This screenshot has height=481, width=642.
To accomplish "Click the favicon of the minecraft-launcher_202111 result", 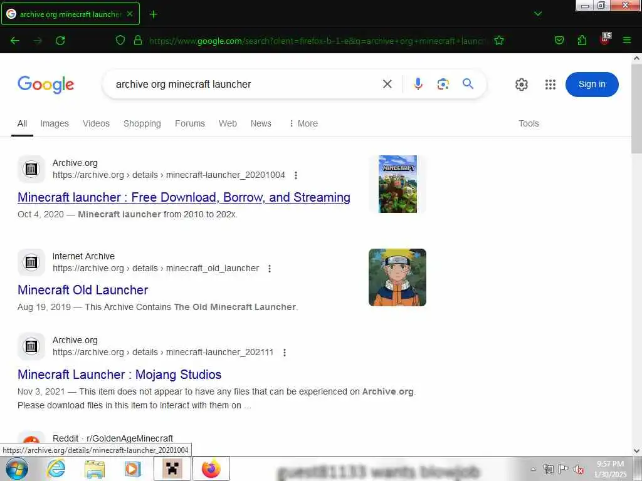I will pyautogui.click(x=31, y=346).
